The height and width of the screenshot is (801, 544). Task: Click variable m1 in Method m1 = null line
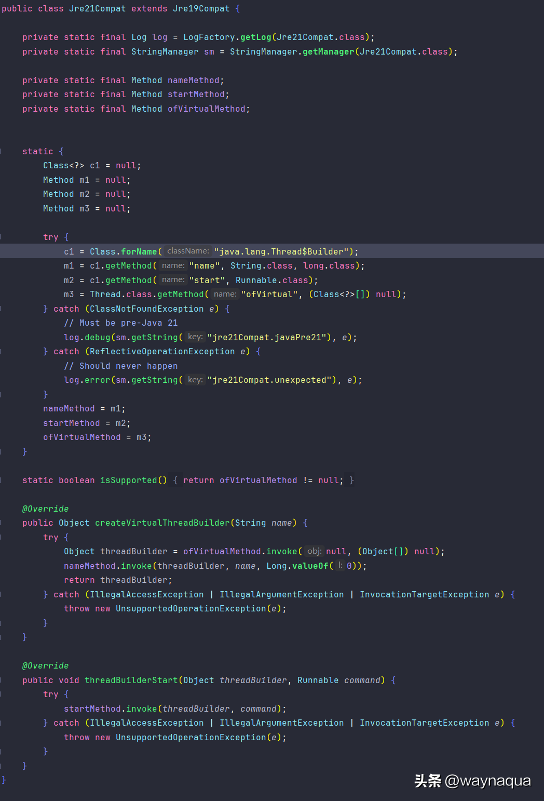coord(85,180)
